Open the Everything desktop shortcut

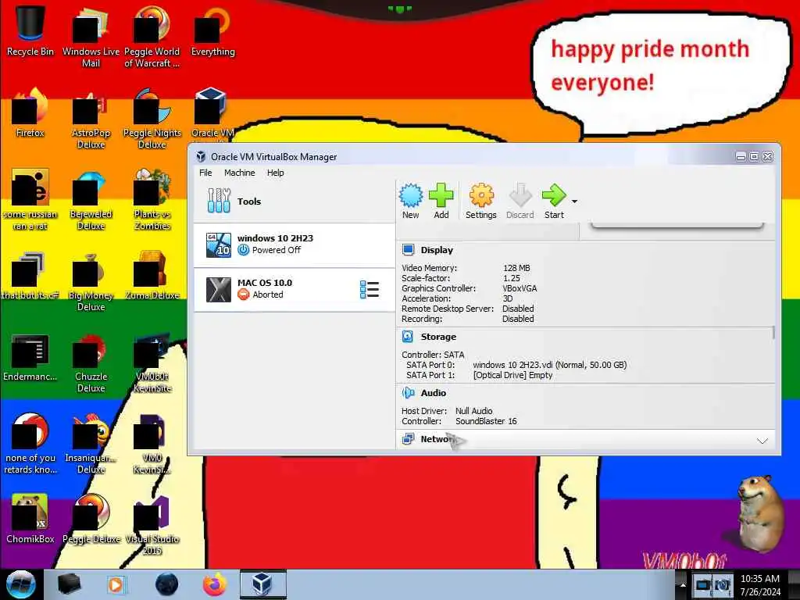pyautogui.click(x=212, y=31)
